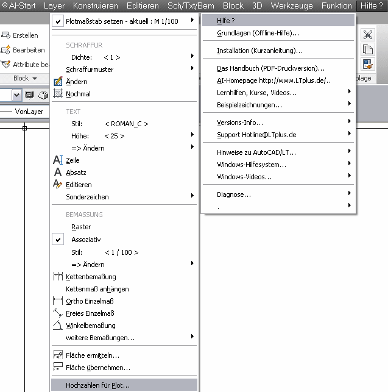
Task: Expand Lernhilfen, Kurse, Videos submenu
Action: tap(349, 91)
